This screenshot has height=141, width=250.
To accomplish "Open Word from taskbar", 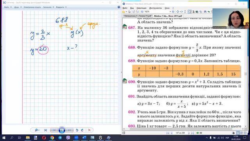I will [84, 137].
